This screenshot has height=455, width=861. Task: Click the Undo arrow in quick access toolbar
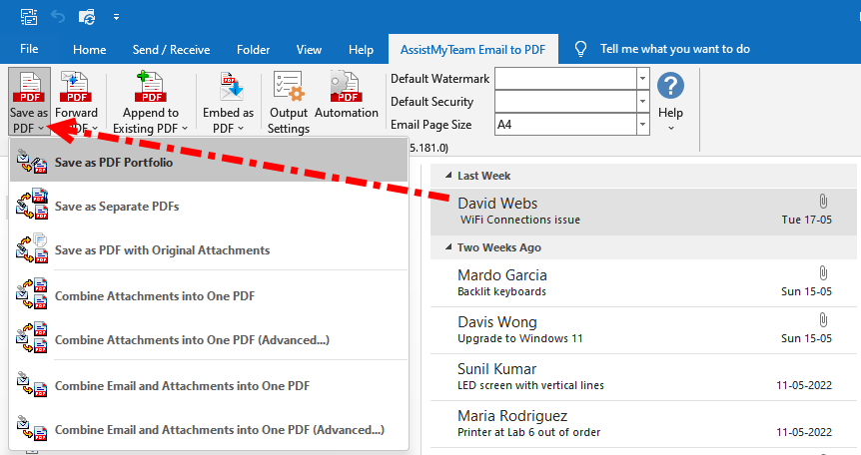click(58, 17)
